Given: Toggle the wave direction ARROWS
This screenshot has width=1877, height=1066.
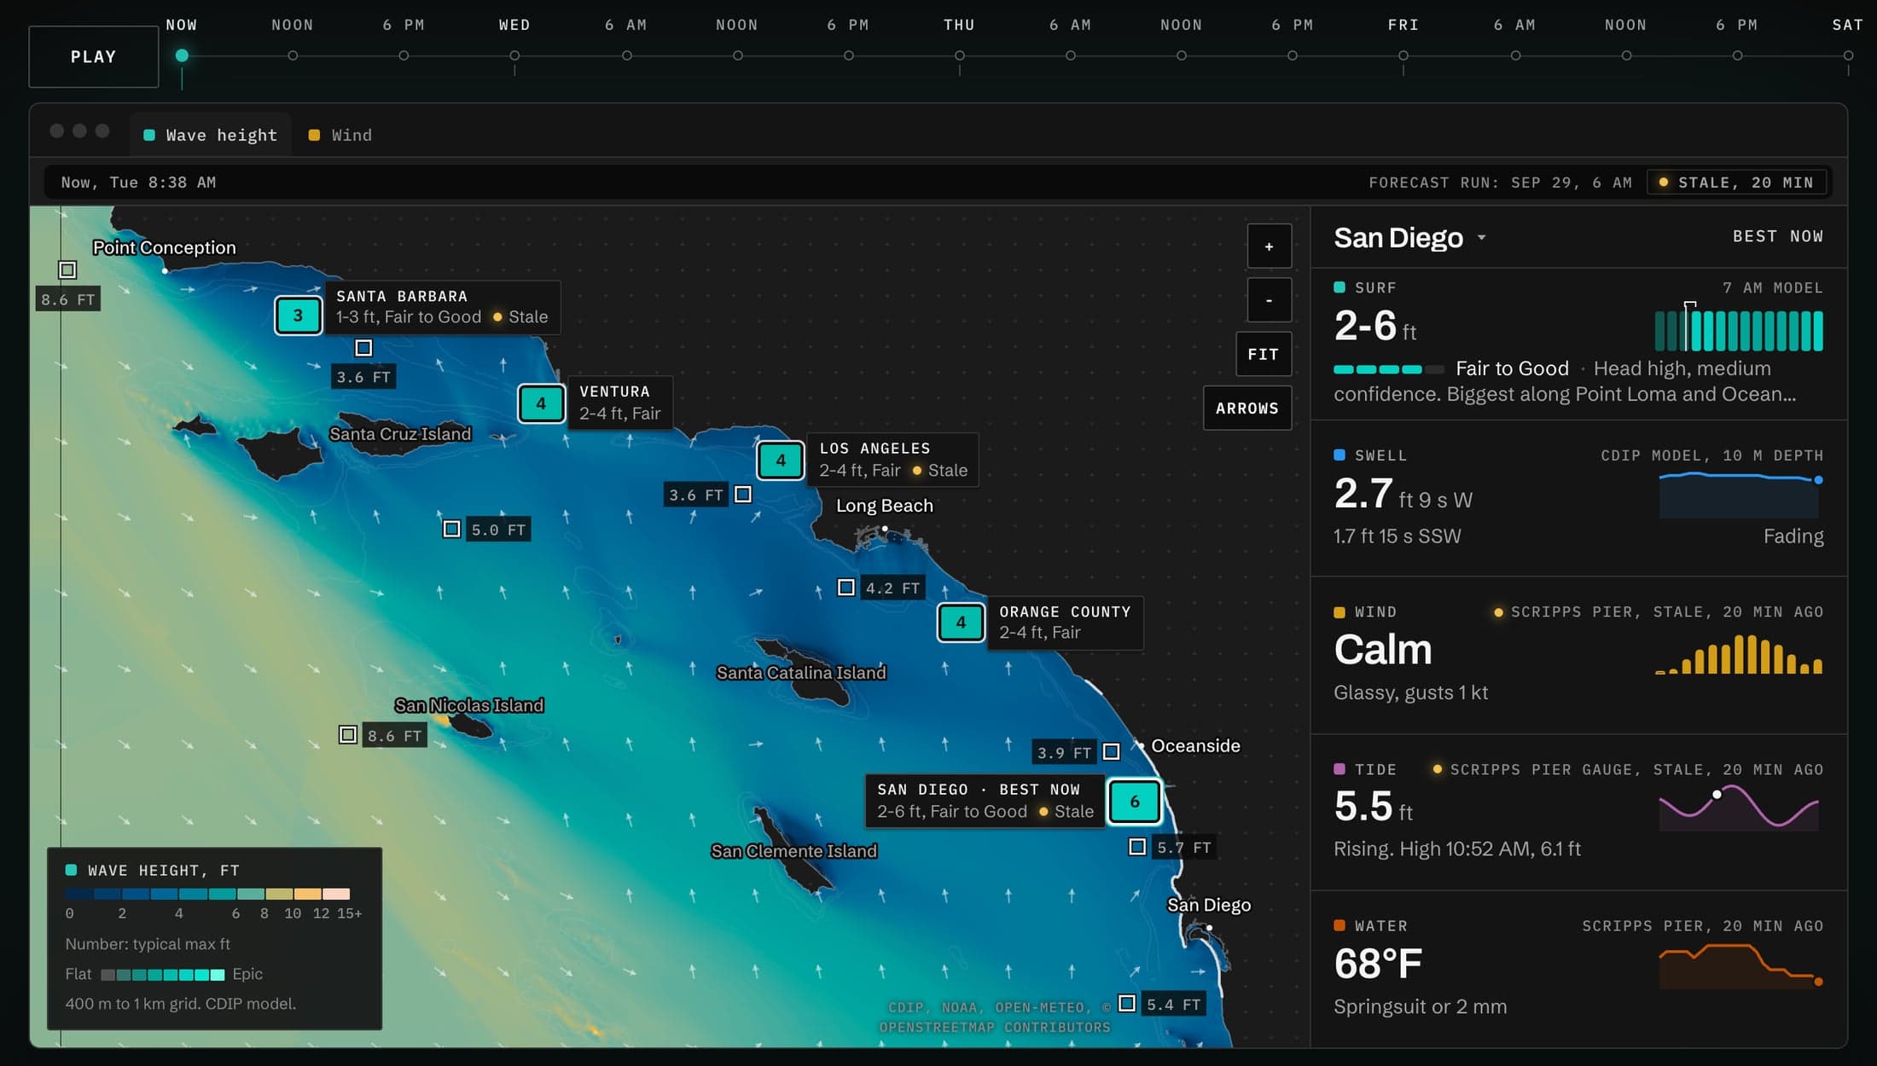Looking at the screenshot, I should pos(1247,408).
